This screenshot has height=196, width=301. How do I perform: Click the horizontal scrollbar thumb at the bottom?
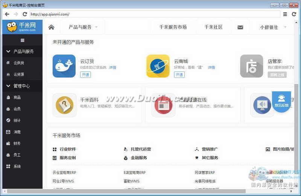(126, 191)
